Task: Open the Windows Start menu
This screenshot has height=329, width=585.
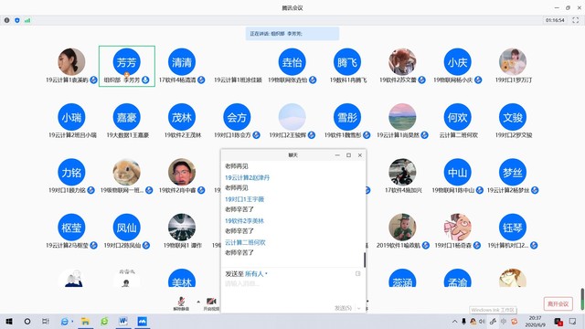Action: [9, 321]
